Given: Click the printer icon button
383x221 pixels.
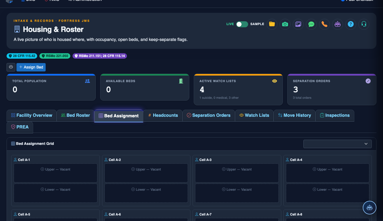Looking at the screenshot, I should (x=11, y=67).
